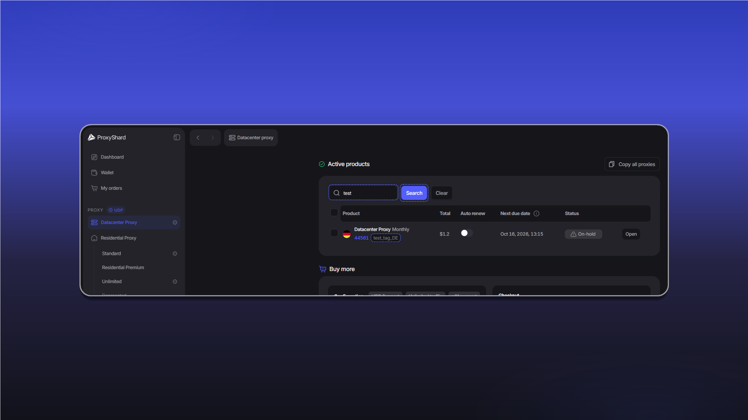This screenshot has width=748, height=420.
Task: Click the test_tag_DE tag
Action: tap(386, 238)
